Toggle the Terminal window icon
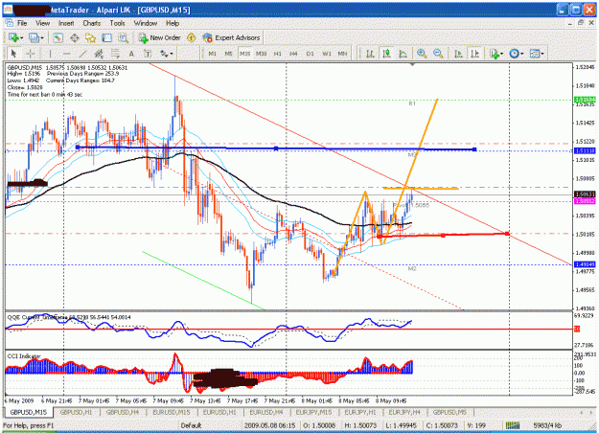 (x=106, y=37)
